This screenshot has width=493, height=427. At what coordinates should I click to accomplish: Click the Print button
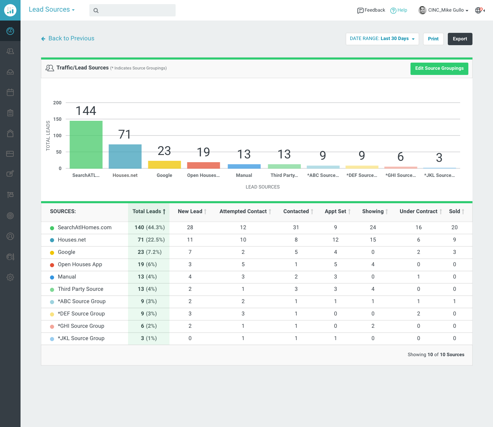(x=433, y=39)
